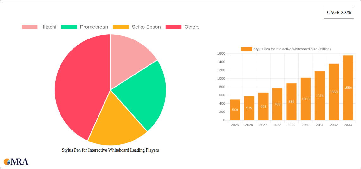This screenshot has height=169, width=361.
Task: Select the 2030 bar labeled 1018
Action: (306, 99)
